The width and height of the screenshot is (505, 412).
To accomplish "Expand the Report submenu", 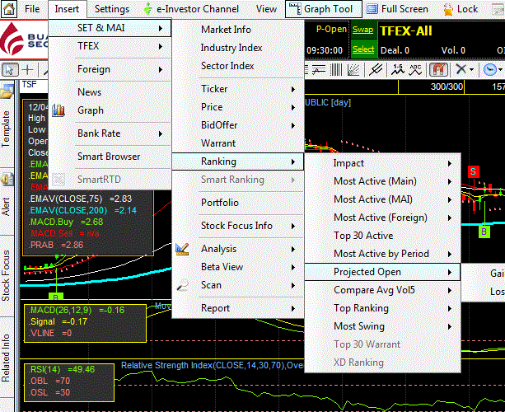I will coord(238,308).
